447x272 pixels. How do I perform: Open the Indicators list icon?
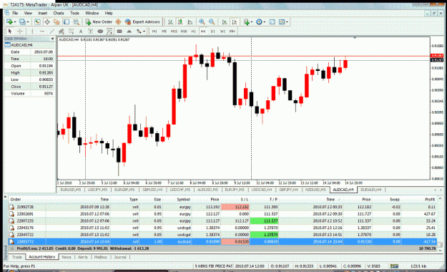(246, 21)
